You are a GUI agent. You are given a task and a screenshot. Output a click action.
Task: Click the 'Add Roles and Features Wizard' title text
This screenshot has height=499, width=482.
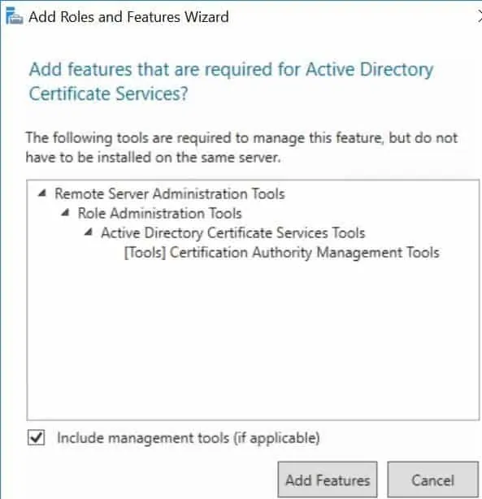point(128,17)
